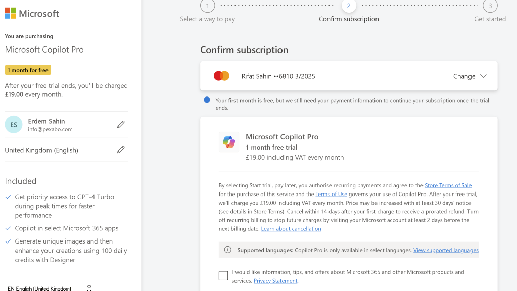Click the blue info icon beside first month notice
Screen dimensions: 517x291
click(x=207, y=100)
